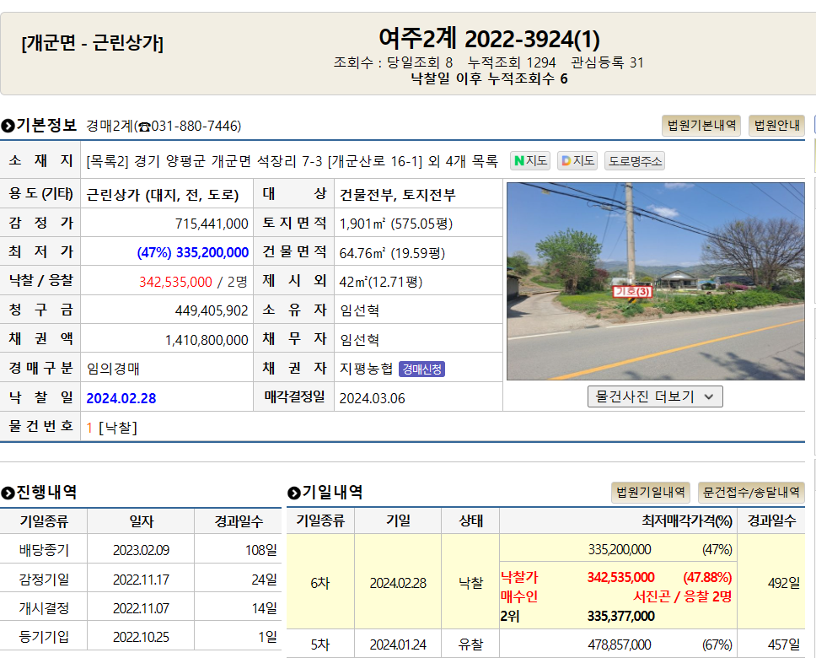The height and width of the screenshot is (658, 816).
Task: Select appraisal value 715,441,000
Action: click(x=212, y=224)
